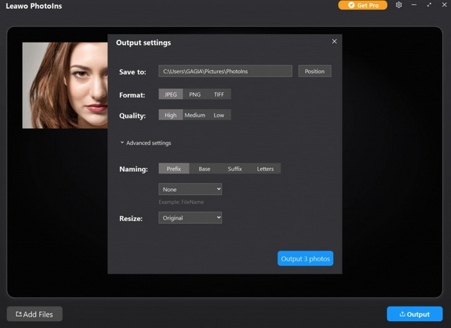Screen dimensions: 451x328
Task: Pick Medium quality option
Action: pyautogui.click(x=195, y=115)
